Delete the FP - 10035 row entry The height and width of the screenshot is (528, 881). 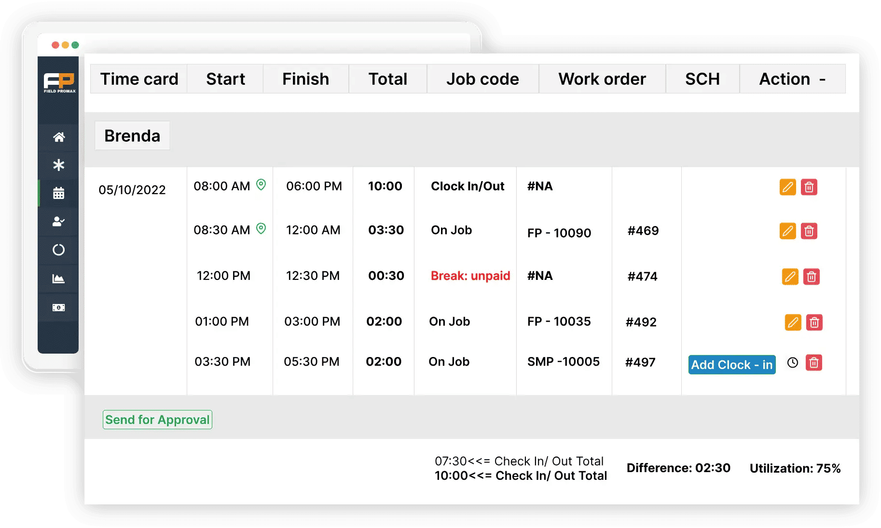click(814, 322)
